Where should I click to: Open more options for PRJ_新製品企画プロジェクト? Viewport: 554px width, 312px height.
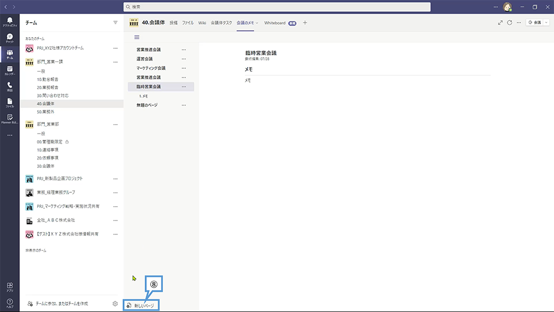point(115,179)
